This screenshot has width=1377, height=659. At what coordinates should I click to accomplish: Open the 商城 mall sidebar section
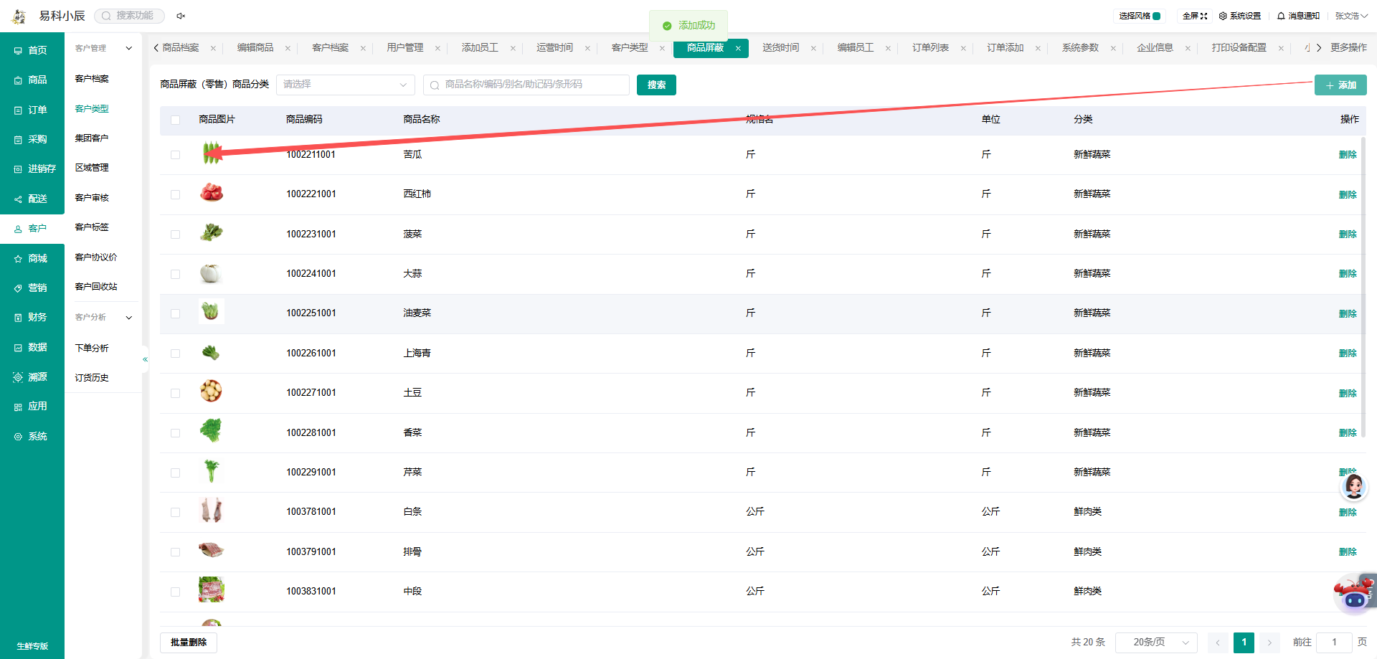point(32,259)
